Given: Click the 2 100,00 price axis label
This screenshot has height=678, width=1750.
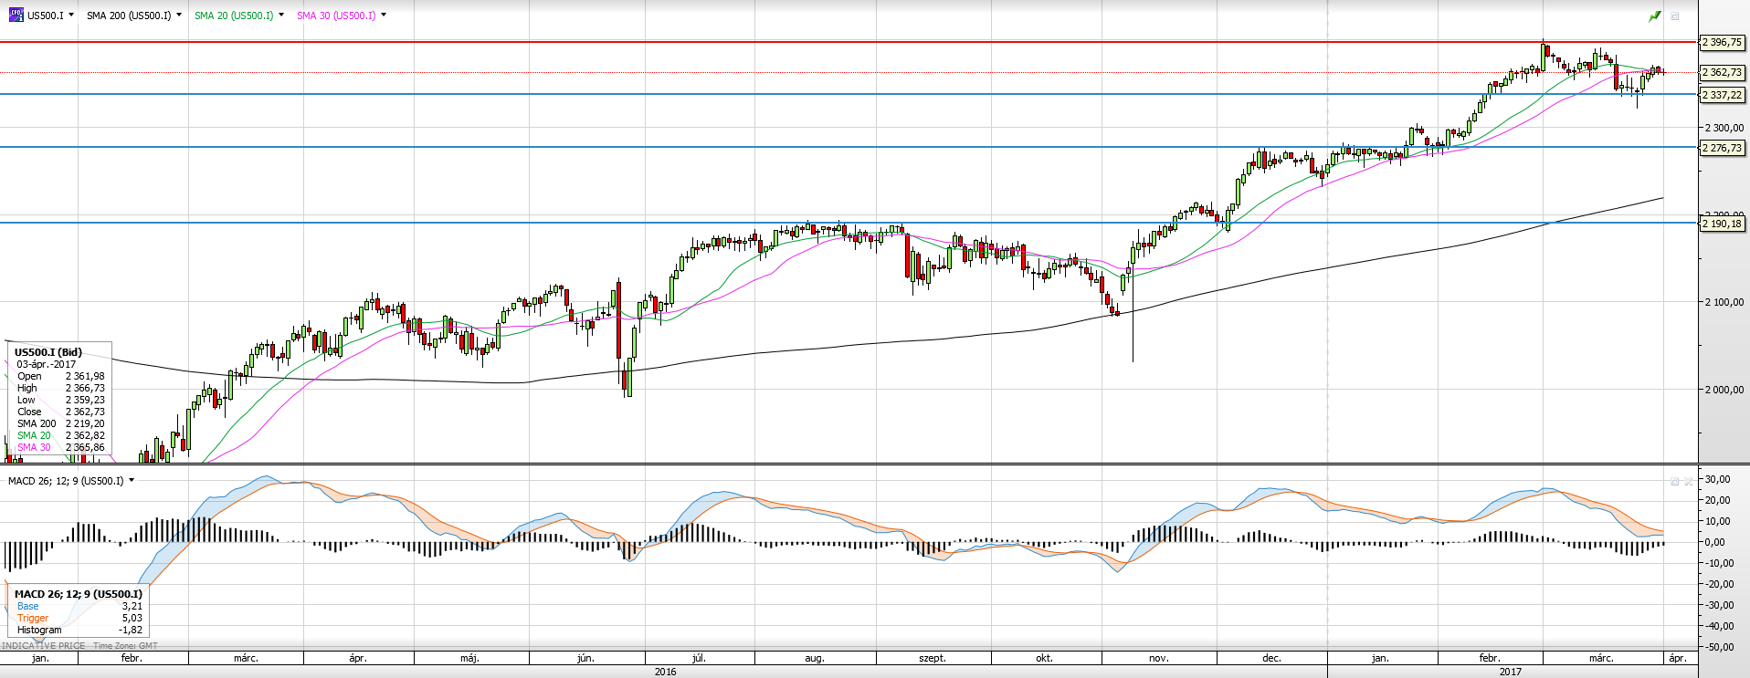Looking at the screenshot, I should click(1724, 302).
